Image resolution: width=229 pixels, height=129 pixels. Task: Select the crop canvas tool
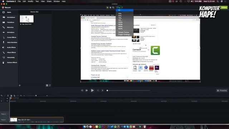[113, 8]
